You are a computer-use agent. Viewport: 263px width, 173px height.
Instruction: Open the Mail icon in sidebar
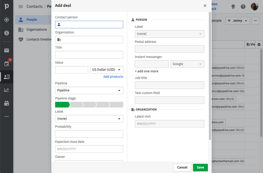7,50
